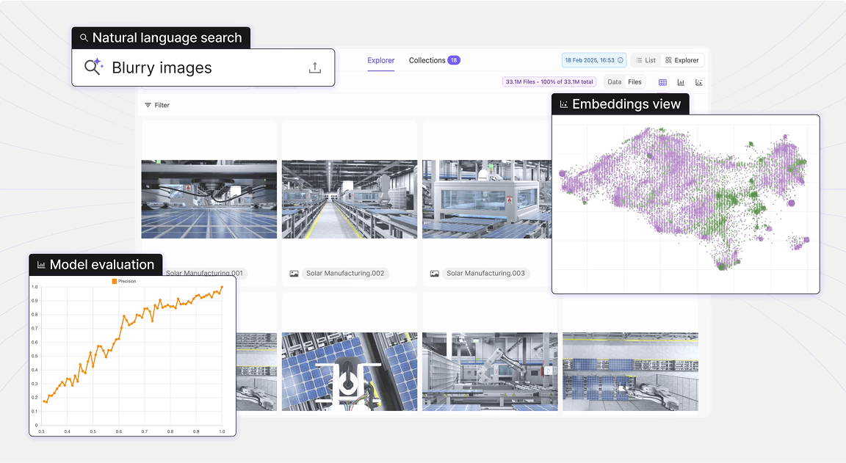This screenshot has width=846, height=463.
Task: Click the info icon beside the timestamp
Action: [621, 60]
